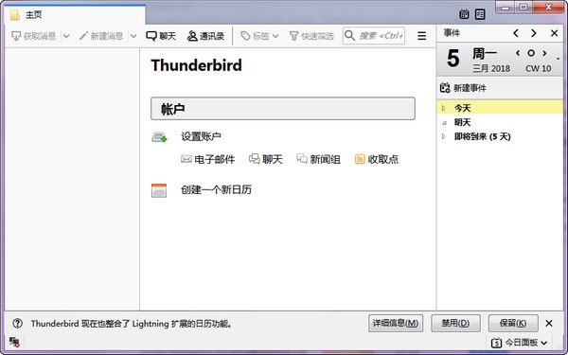Image resolution: width=568 pixels, height=355 pixels.
Task: Click the offline status icon in status bar
Action: [14, 342]
